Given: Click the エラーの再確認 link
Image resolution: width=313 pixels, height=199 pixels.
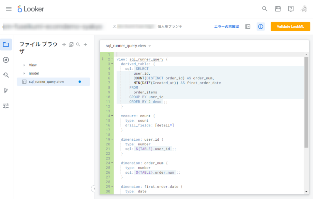Looking at the screenshot, I should click(x=226, y=26).
